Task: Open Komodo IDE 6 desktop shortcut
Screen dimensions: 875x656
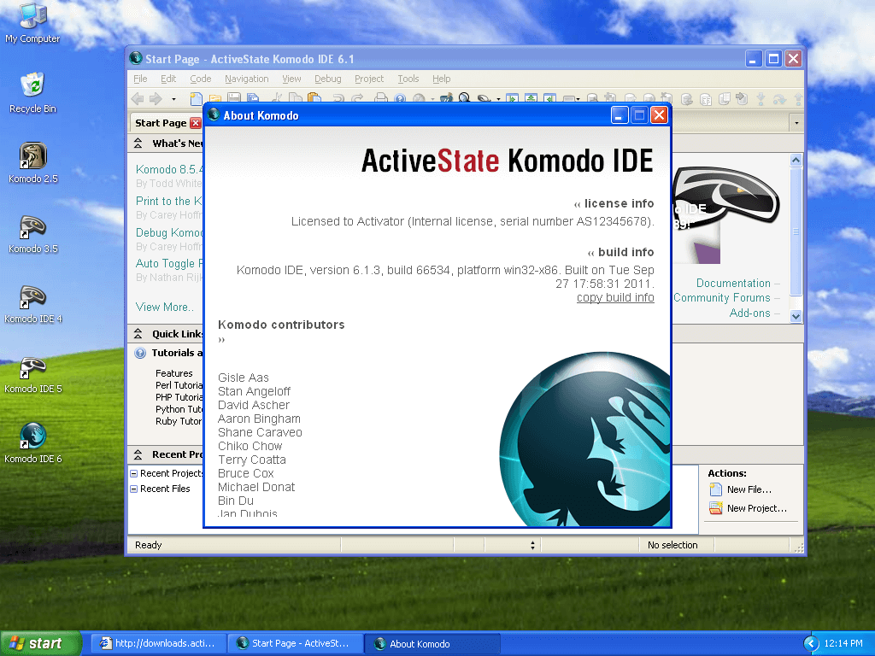Action: coord(33,443)
